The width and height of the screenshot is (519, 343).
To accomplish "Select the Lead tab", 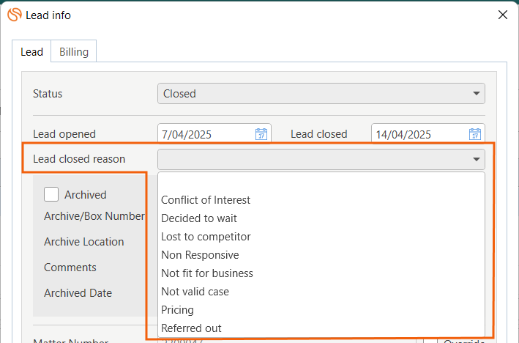I will [31, 52].
